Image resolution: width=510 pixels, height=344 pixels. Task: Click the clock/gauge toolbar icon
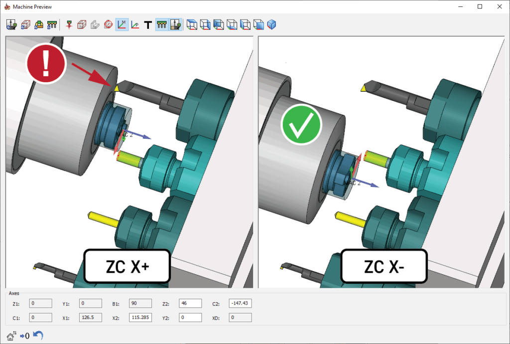(x=108, y=24)
